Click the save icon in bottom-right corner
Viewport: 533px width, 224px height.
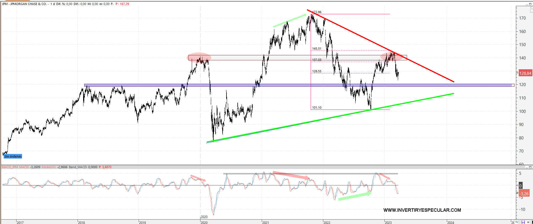click(x=523, y=222)
